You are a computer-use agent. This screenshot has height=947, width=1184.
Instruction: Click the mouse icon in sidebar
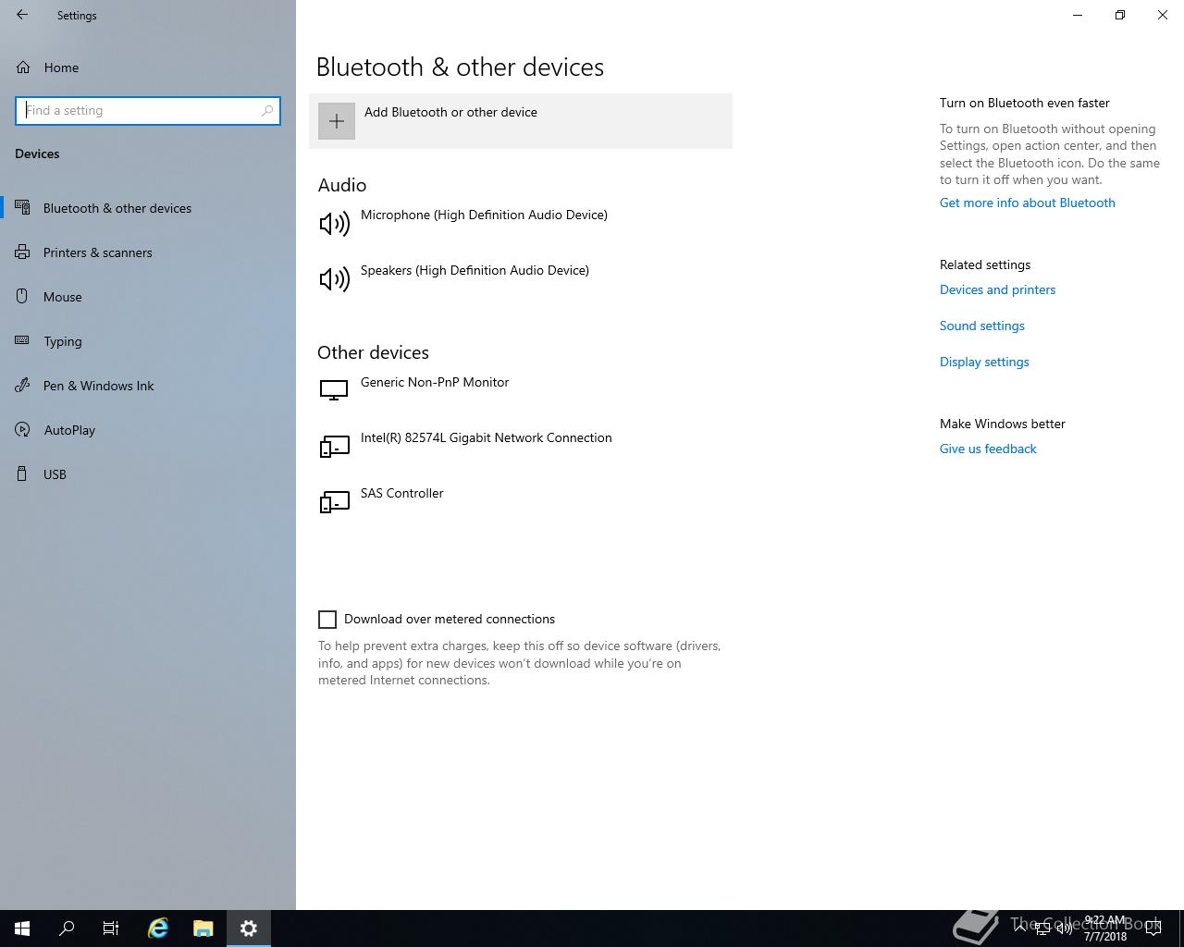click(22, 297)
